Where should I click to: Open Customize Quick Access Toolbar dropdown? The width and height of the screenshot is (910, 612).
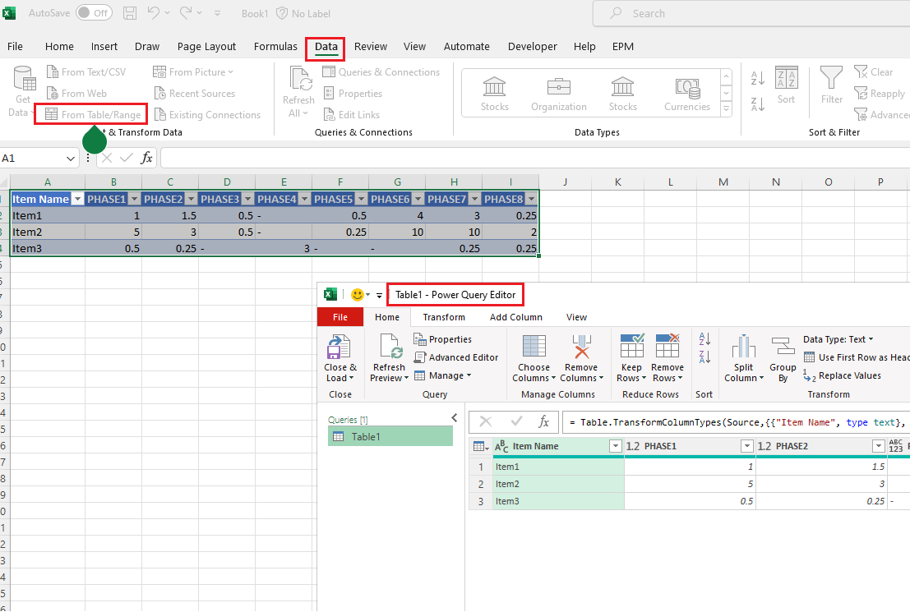217,13
